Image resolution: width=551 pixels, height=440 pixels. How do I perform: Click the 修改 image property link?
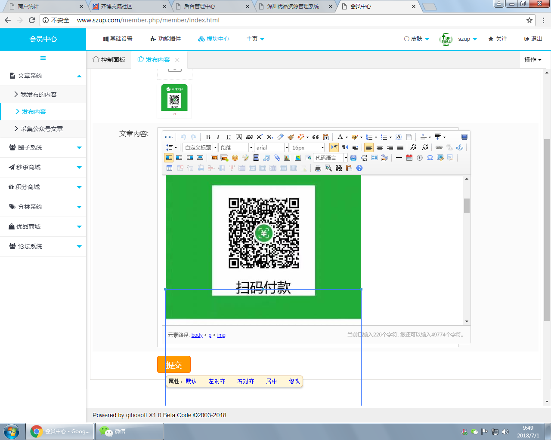[294, 381]
